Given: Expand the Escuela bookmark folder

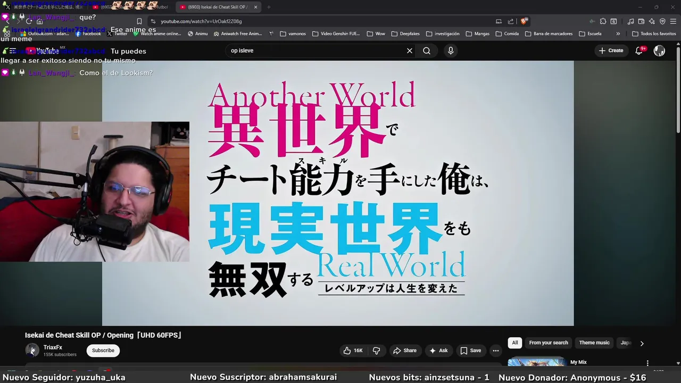Looking at the screenshot, I should 590,34.
